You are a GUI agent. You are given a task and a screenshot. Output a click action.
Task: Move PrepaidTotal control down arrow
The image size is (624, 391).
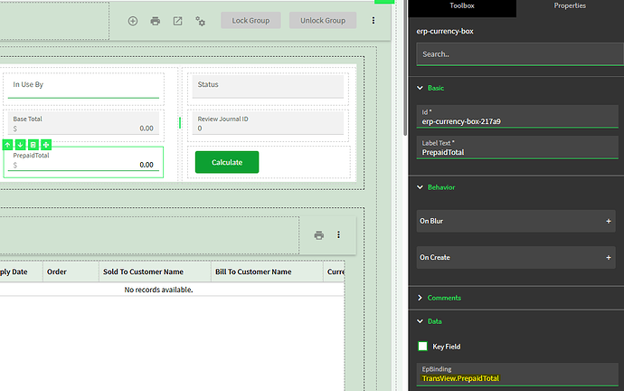click(x=20, y=145)
